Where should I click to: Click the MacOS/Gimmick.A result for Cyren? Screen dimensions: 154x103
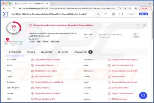click(x=44, y=76)
